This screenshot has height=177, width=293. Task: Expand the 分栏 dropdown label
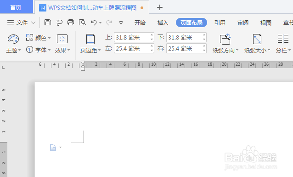[x=283, y=50]
